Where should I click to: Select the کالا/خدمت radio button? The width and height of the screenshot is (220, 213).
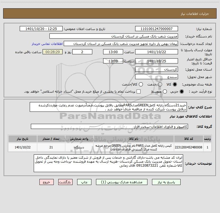pos(141,84)
